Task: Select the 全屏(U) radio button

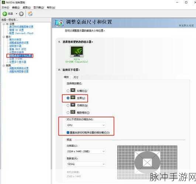Action: (68, 98)
